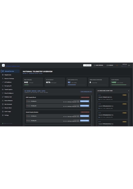
Task: Click Connect & Transfer for KEM Blood A
Action: pos(84,101)
